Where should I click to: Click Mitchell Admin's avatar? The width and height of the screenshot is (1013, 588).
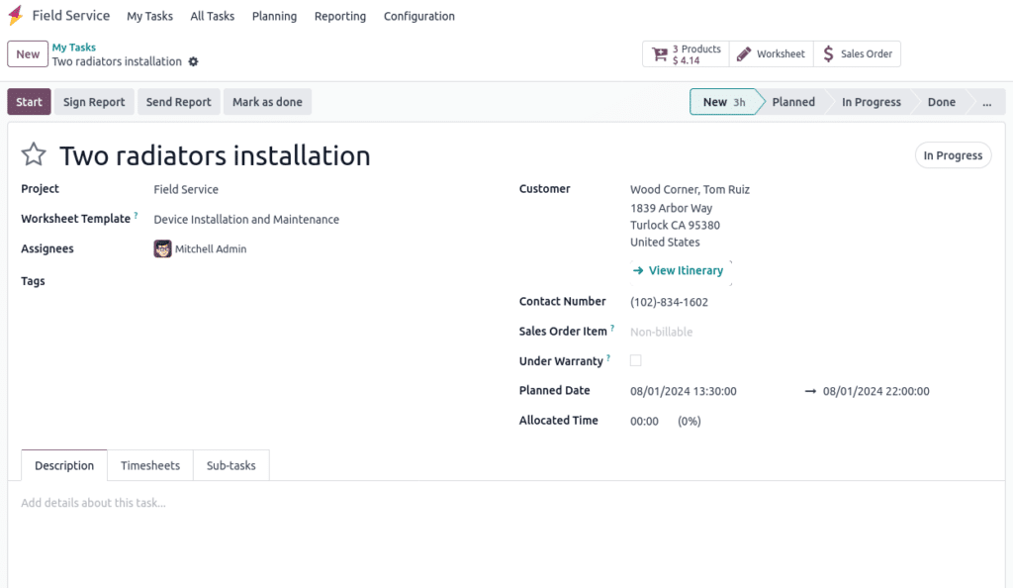pyautogui.click(x=162, y=248)
